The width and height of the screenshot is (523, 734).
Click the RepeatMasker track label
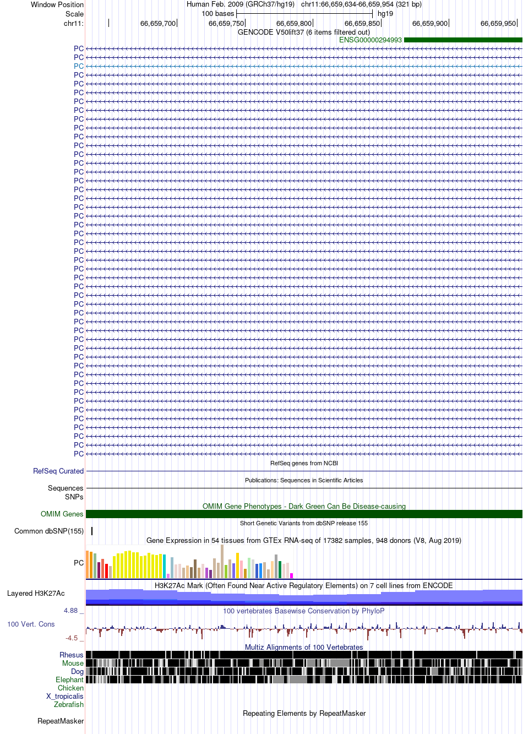pos(61,721)
